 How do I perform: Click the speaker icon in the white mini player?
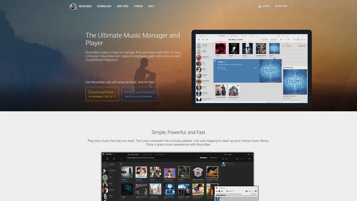click(227, 191)
